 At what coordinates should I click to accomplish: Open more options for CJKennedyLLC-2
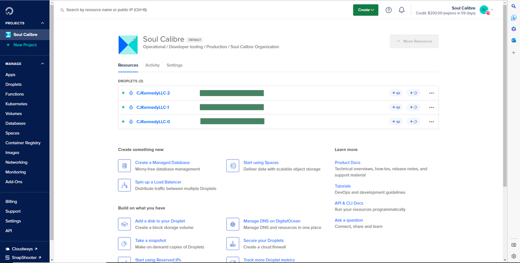click(x=431, y=93)
